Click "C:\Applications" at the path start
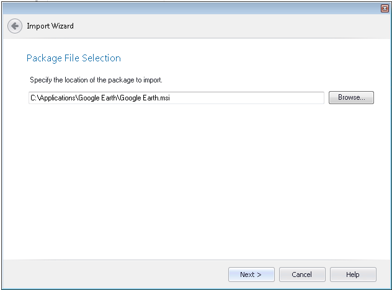The image size is (392, 290). (52, 98)
